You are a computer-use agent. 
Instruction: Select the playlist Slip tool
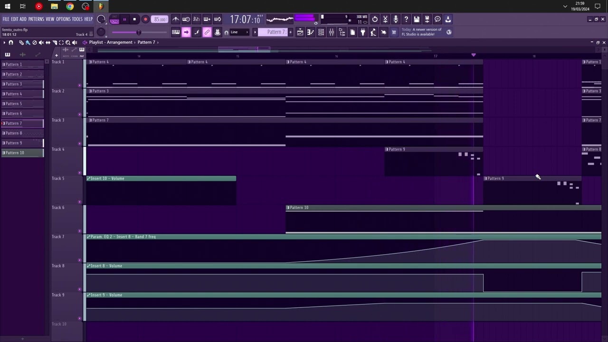pos(48,42)
